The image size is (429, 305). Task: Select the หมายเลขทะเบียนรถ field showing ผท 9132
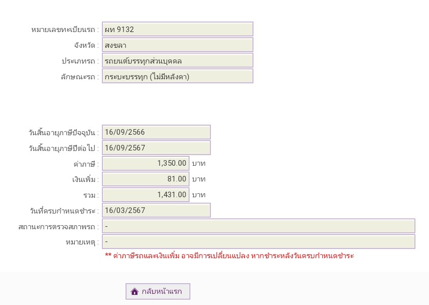177,29
